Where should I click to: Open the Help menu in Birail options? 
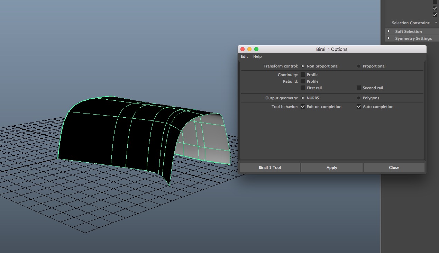click(x=257, y=56)
